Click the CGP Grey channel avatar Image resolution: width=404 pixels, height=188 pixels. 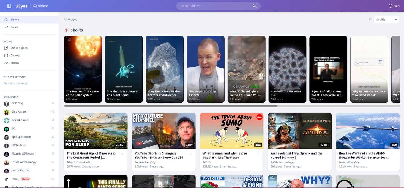[7, 104]
